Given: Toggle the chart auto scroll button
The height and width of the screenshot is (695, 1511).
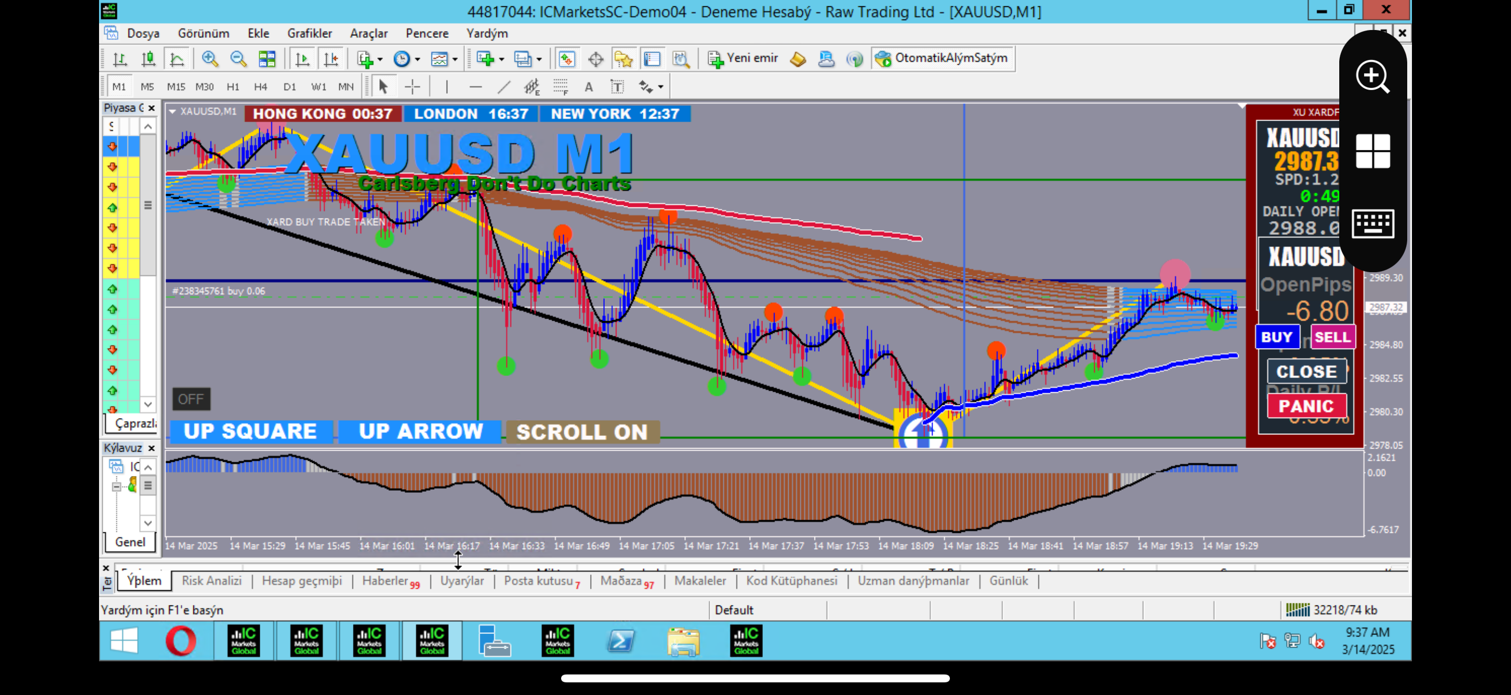Looking at the screenshot, I should click(302, 58).
